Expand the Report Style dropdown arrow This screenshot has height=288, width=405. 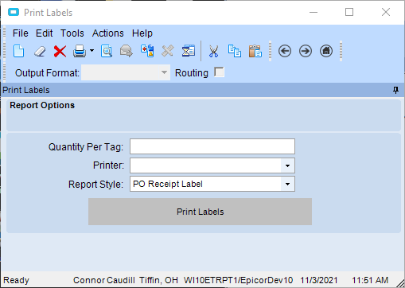click(x=287, y=184)
